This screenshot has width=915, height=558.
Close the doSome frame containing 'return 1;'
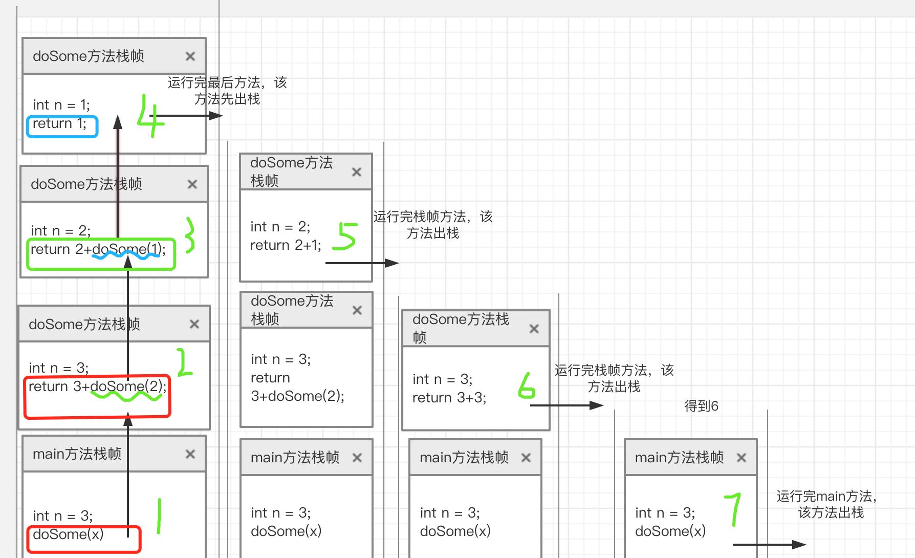click(190, 56)
